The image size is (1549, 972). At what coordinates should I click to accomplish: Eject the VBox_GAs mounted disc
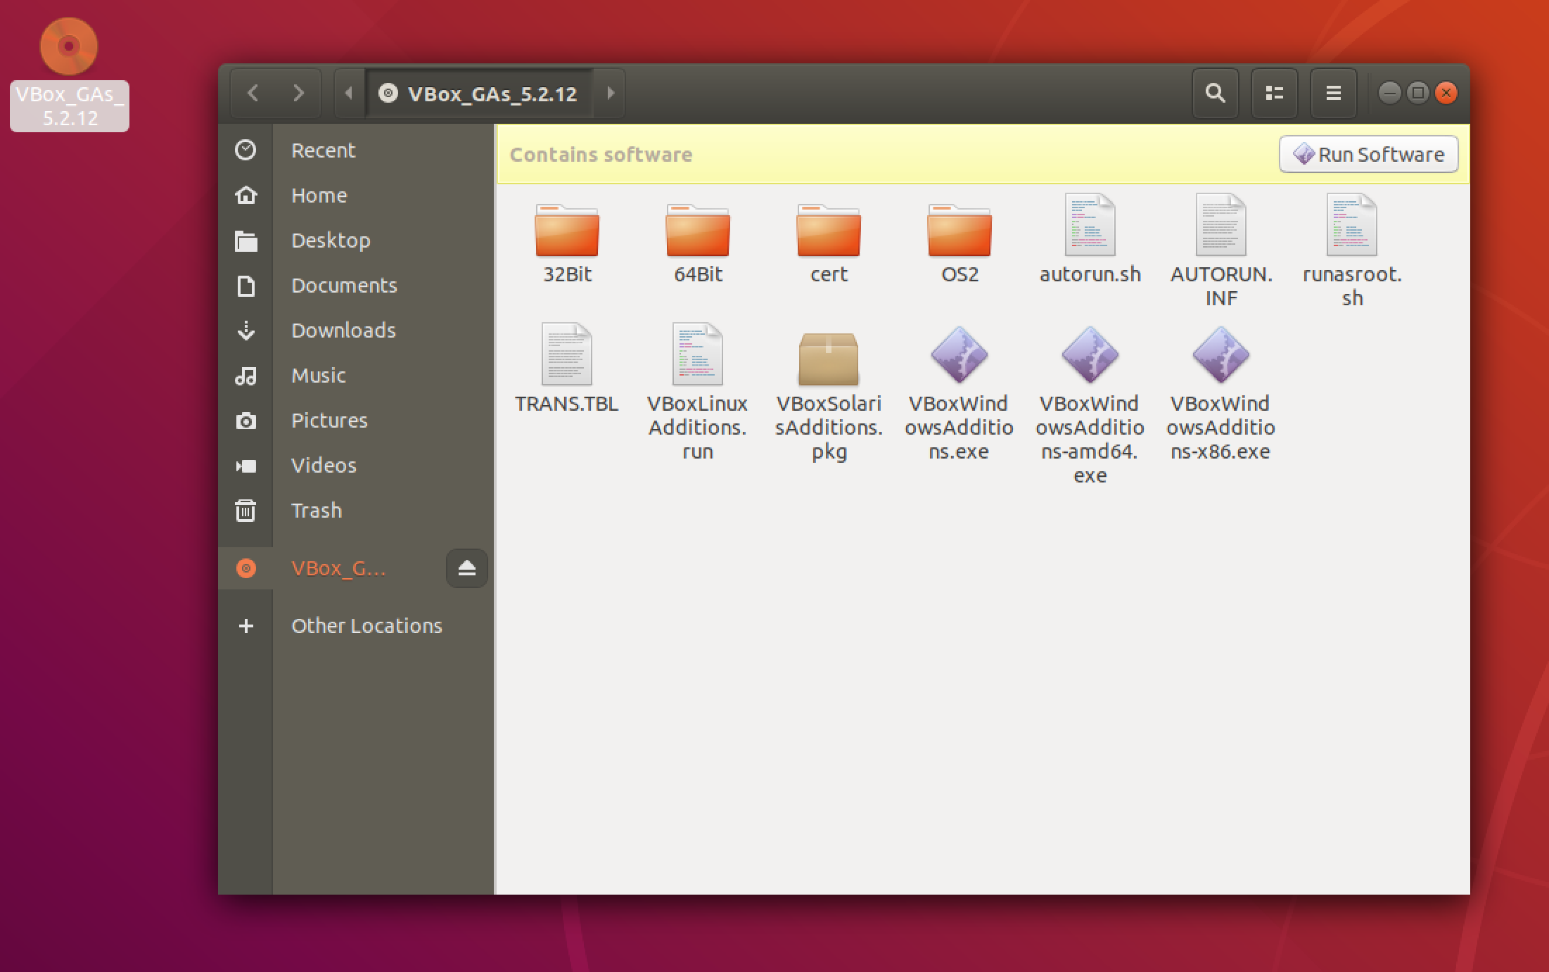[466, 568]
